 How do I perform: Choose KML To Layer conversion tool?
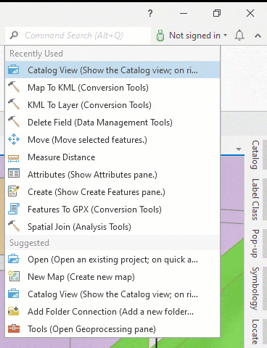click(112, 105)
